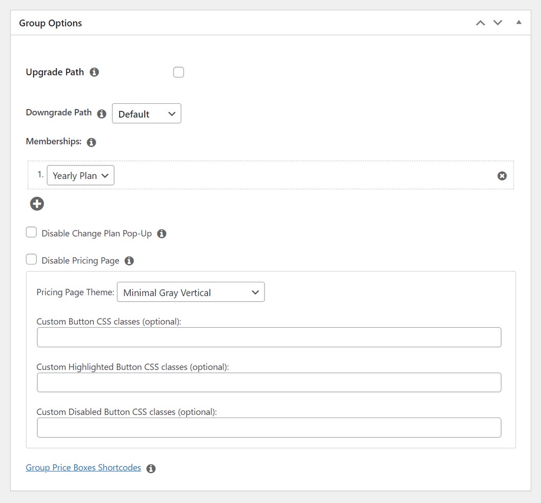Collapse the Group Options panel
Screen dimensions: 541x503
tap(519, 22)
